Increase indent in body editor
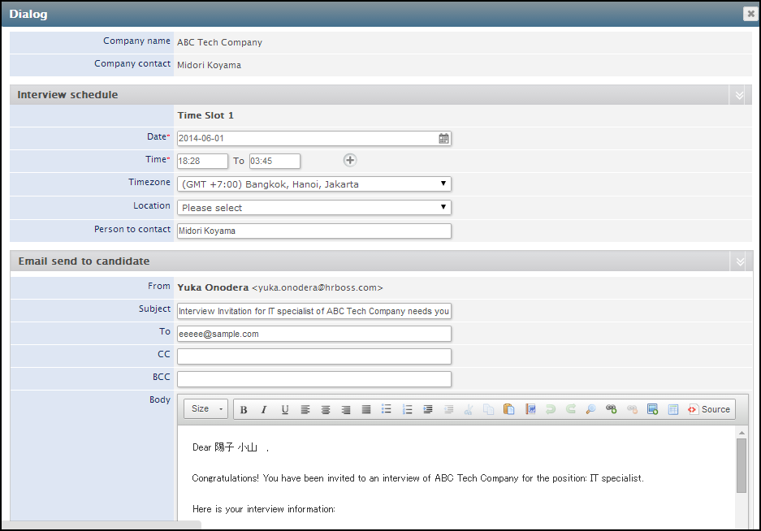The width and height of the screenshot is (761, 531). tap(427, 410)
